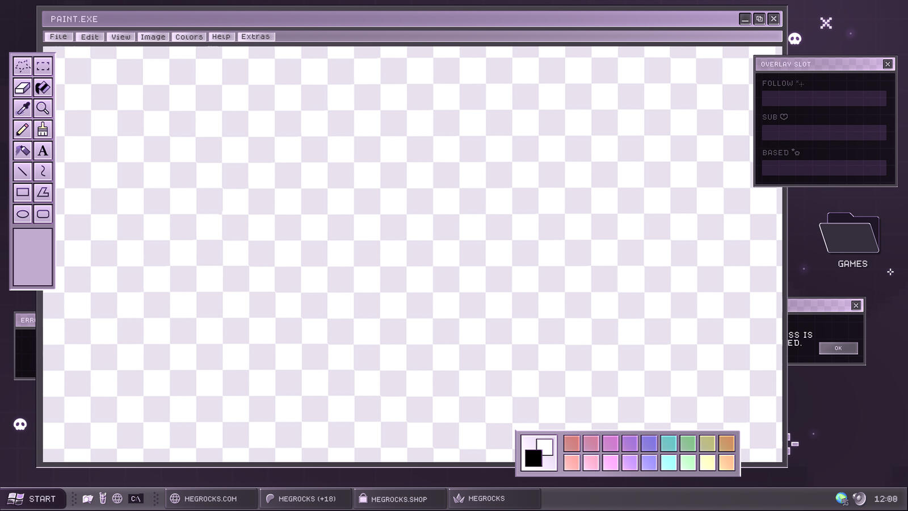The image size is (908, 511).
Task: Select the ellipse shape tool
Action: pyautogui.click(x=23, y=214)
